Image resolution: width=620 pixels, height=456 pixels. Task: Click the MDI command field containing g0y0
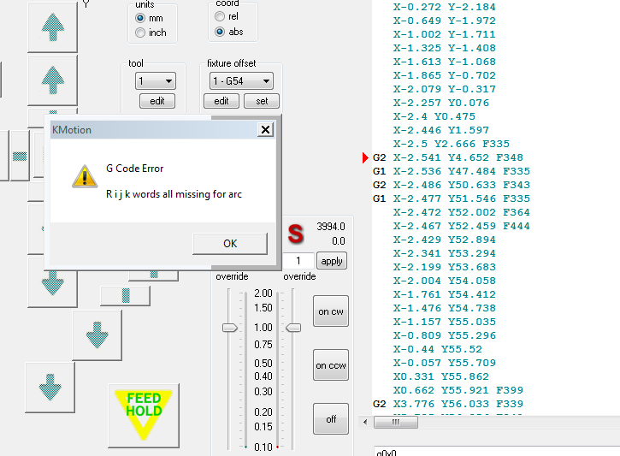click(x=497, y=451)
